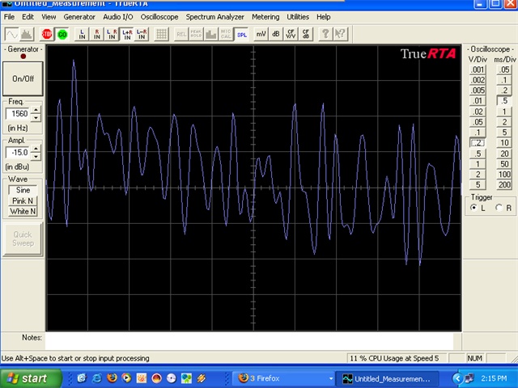Click the green GO button
This screenshot has width=518, height=388.
click(x=62, y=34)
